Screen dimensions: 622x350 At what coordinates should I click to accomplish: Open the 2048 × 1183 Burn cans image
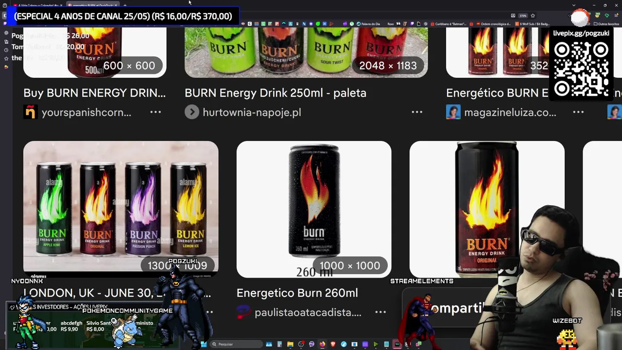306,52
